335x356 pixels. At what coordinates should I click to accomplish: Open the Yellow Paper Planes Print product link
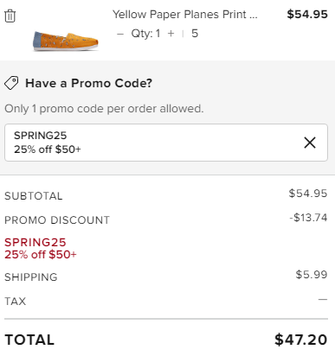[x=184, y=15]
